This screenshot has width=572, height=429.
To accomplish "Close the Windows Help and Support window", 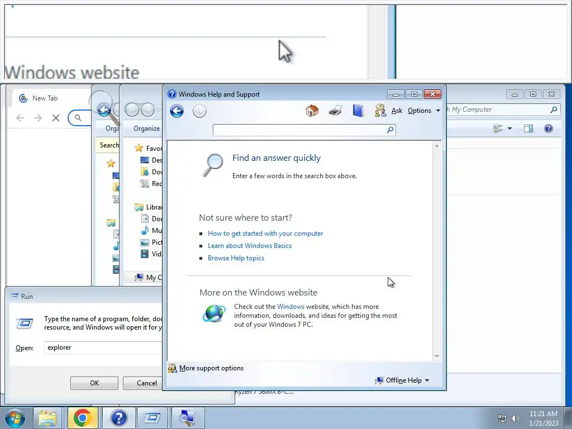I will (432, 94).
